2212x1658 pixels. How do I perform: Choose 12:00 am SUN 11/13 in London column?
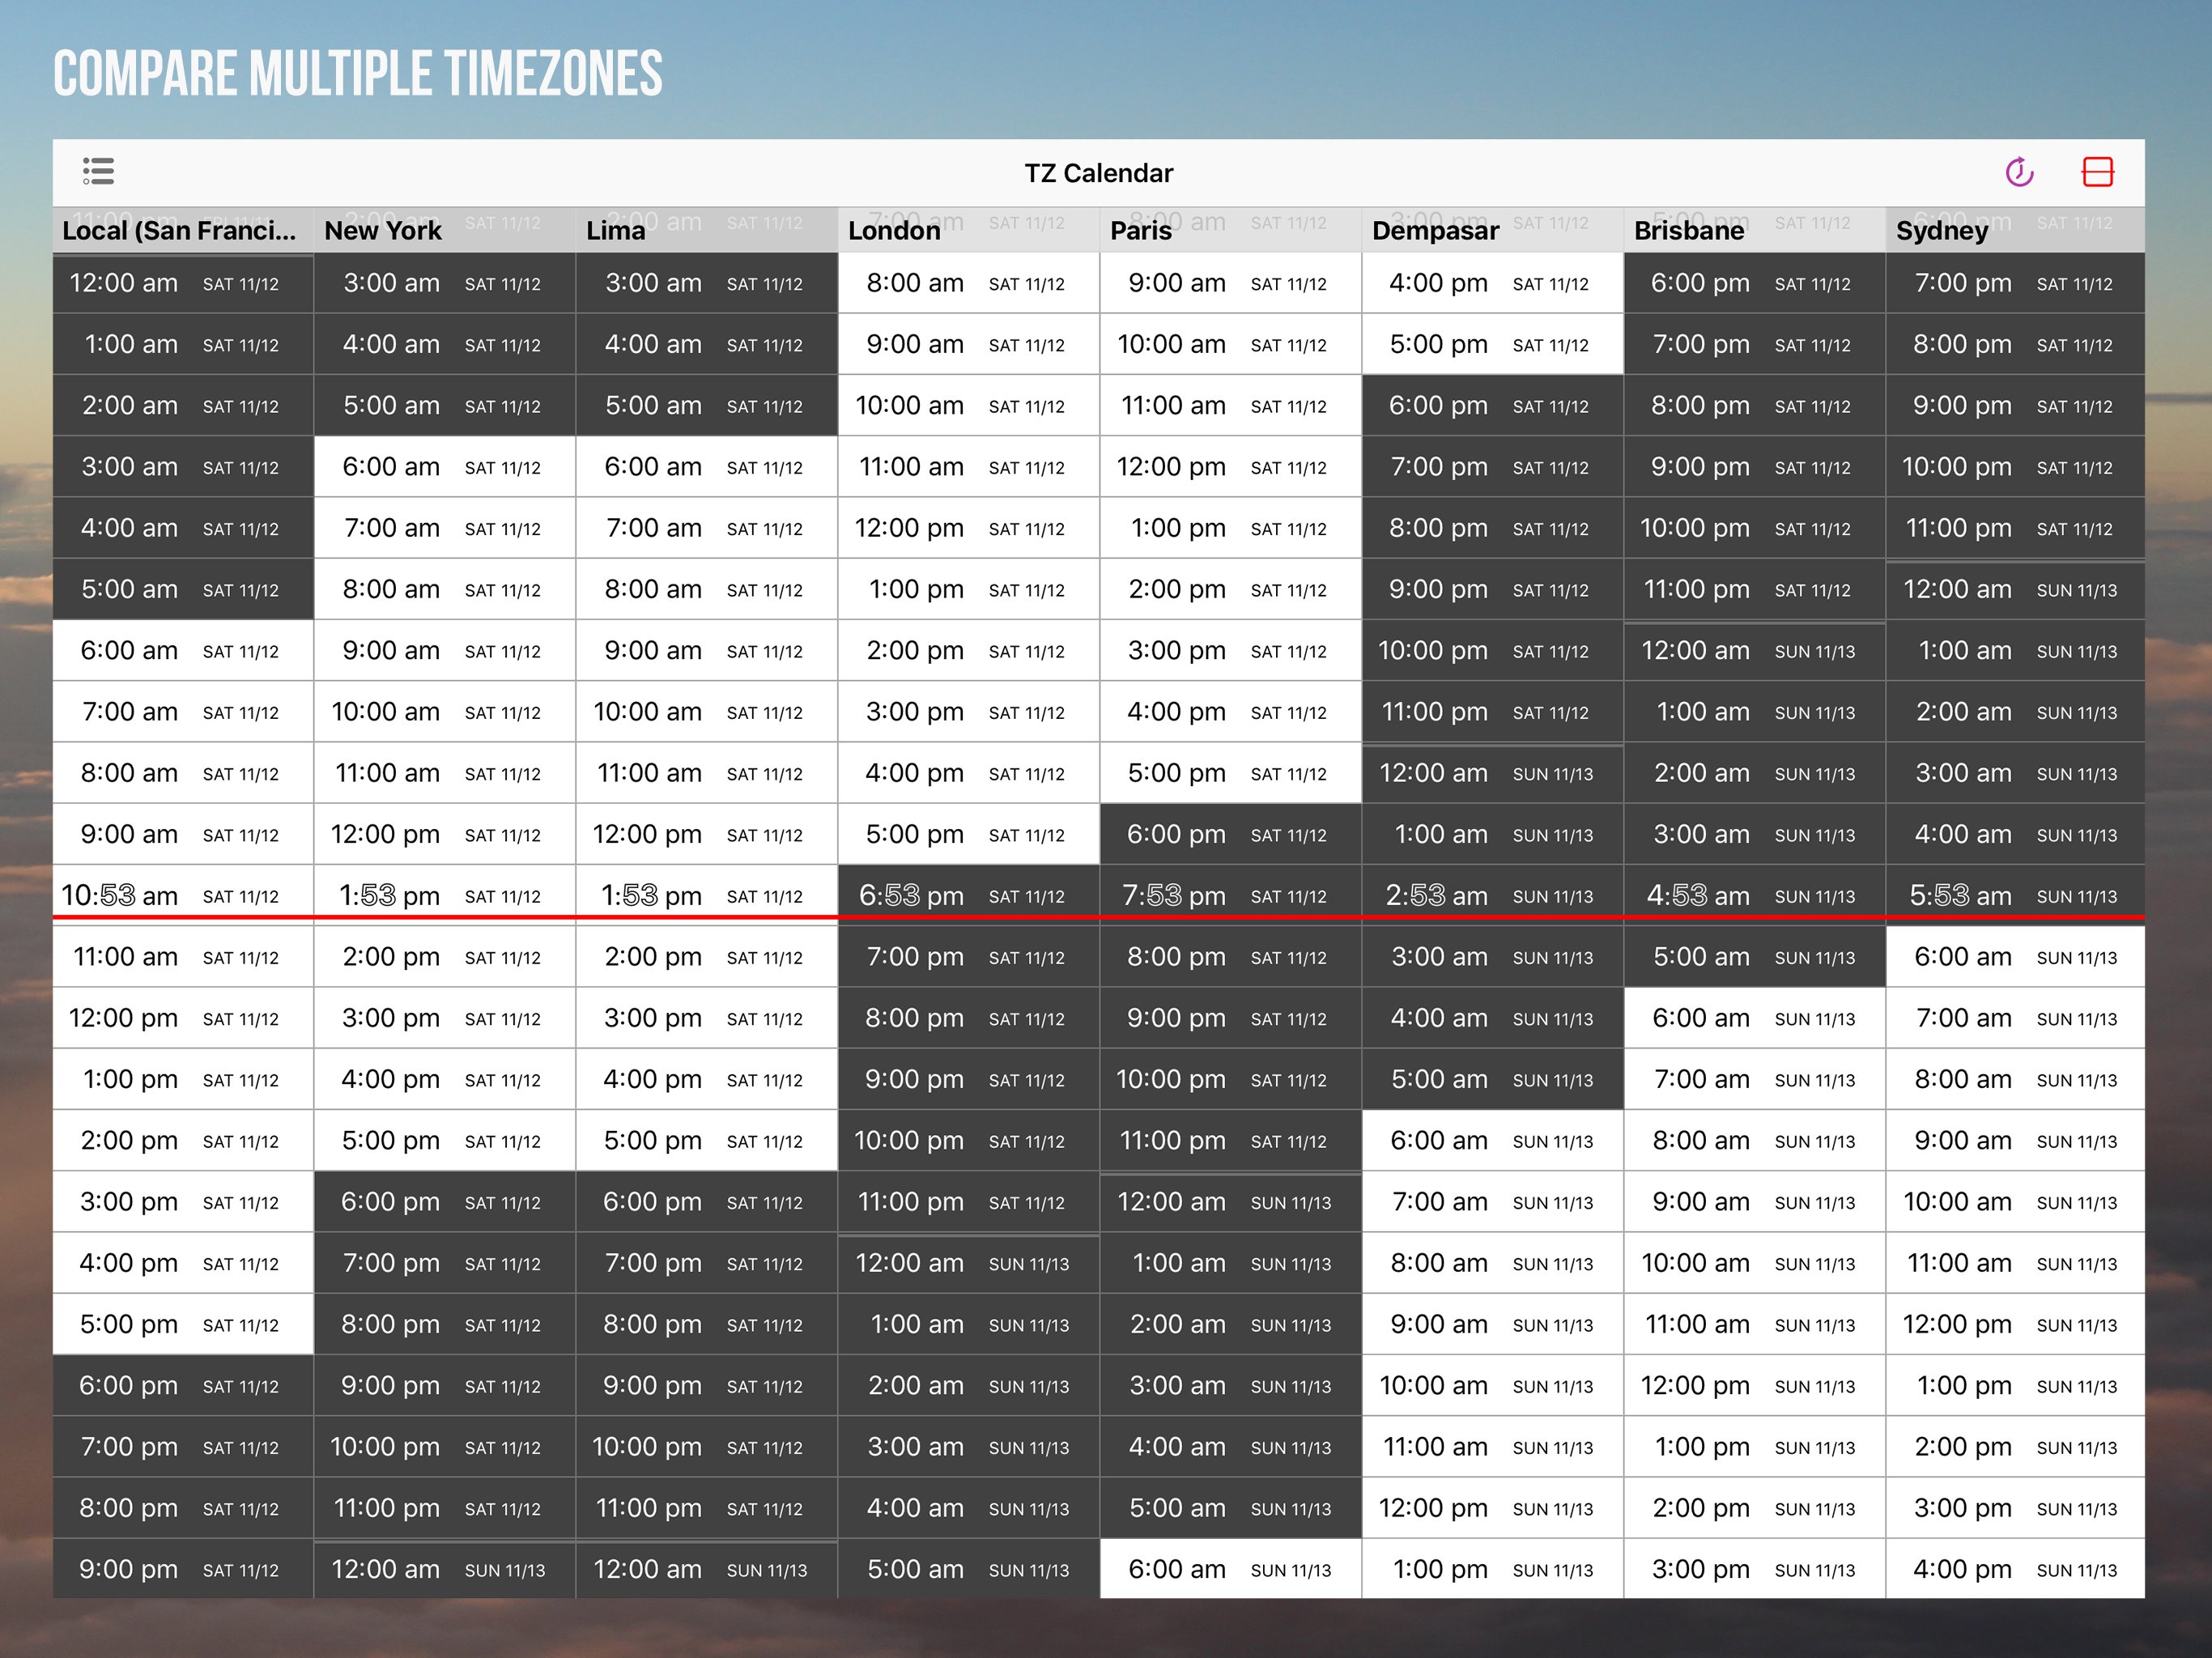969,1263
